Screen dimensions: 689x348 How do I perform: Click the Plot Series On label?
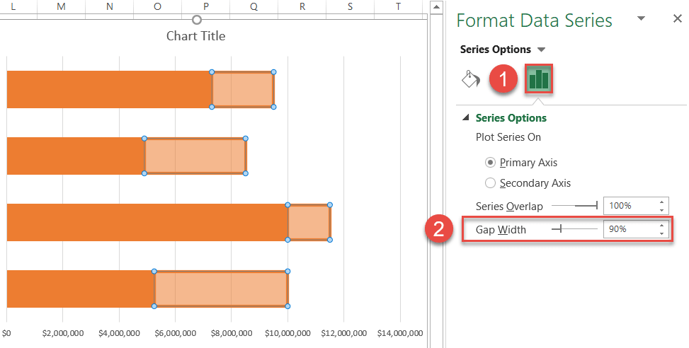[508, 137]
